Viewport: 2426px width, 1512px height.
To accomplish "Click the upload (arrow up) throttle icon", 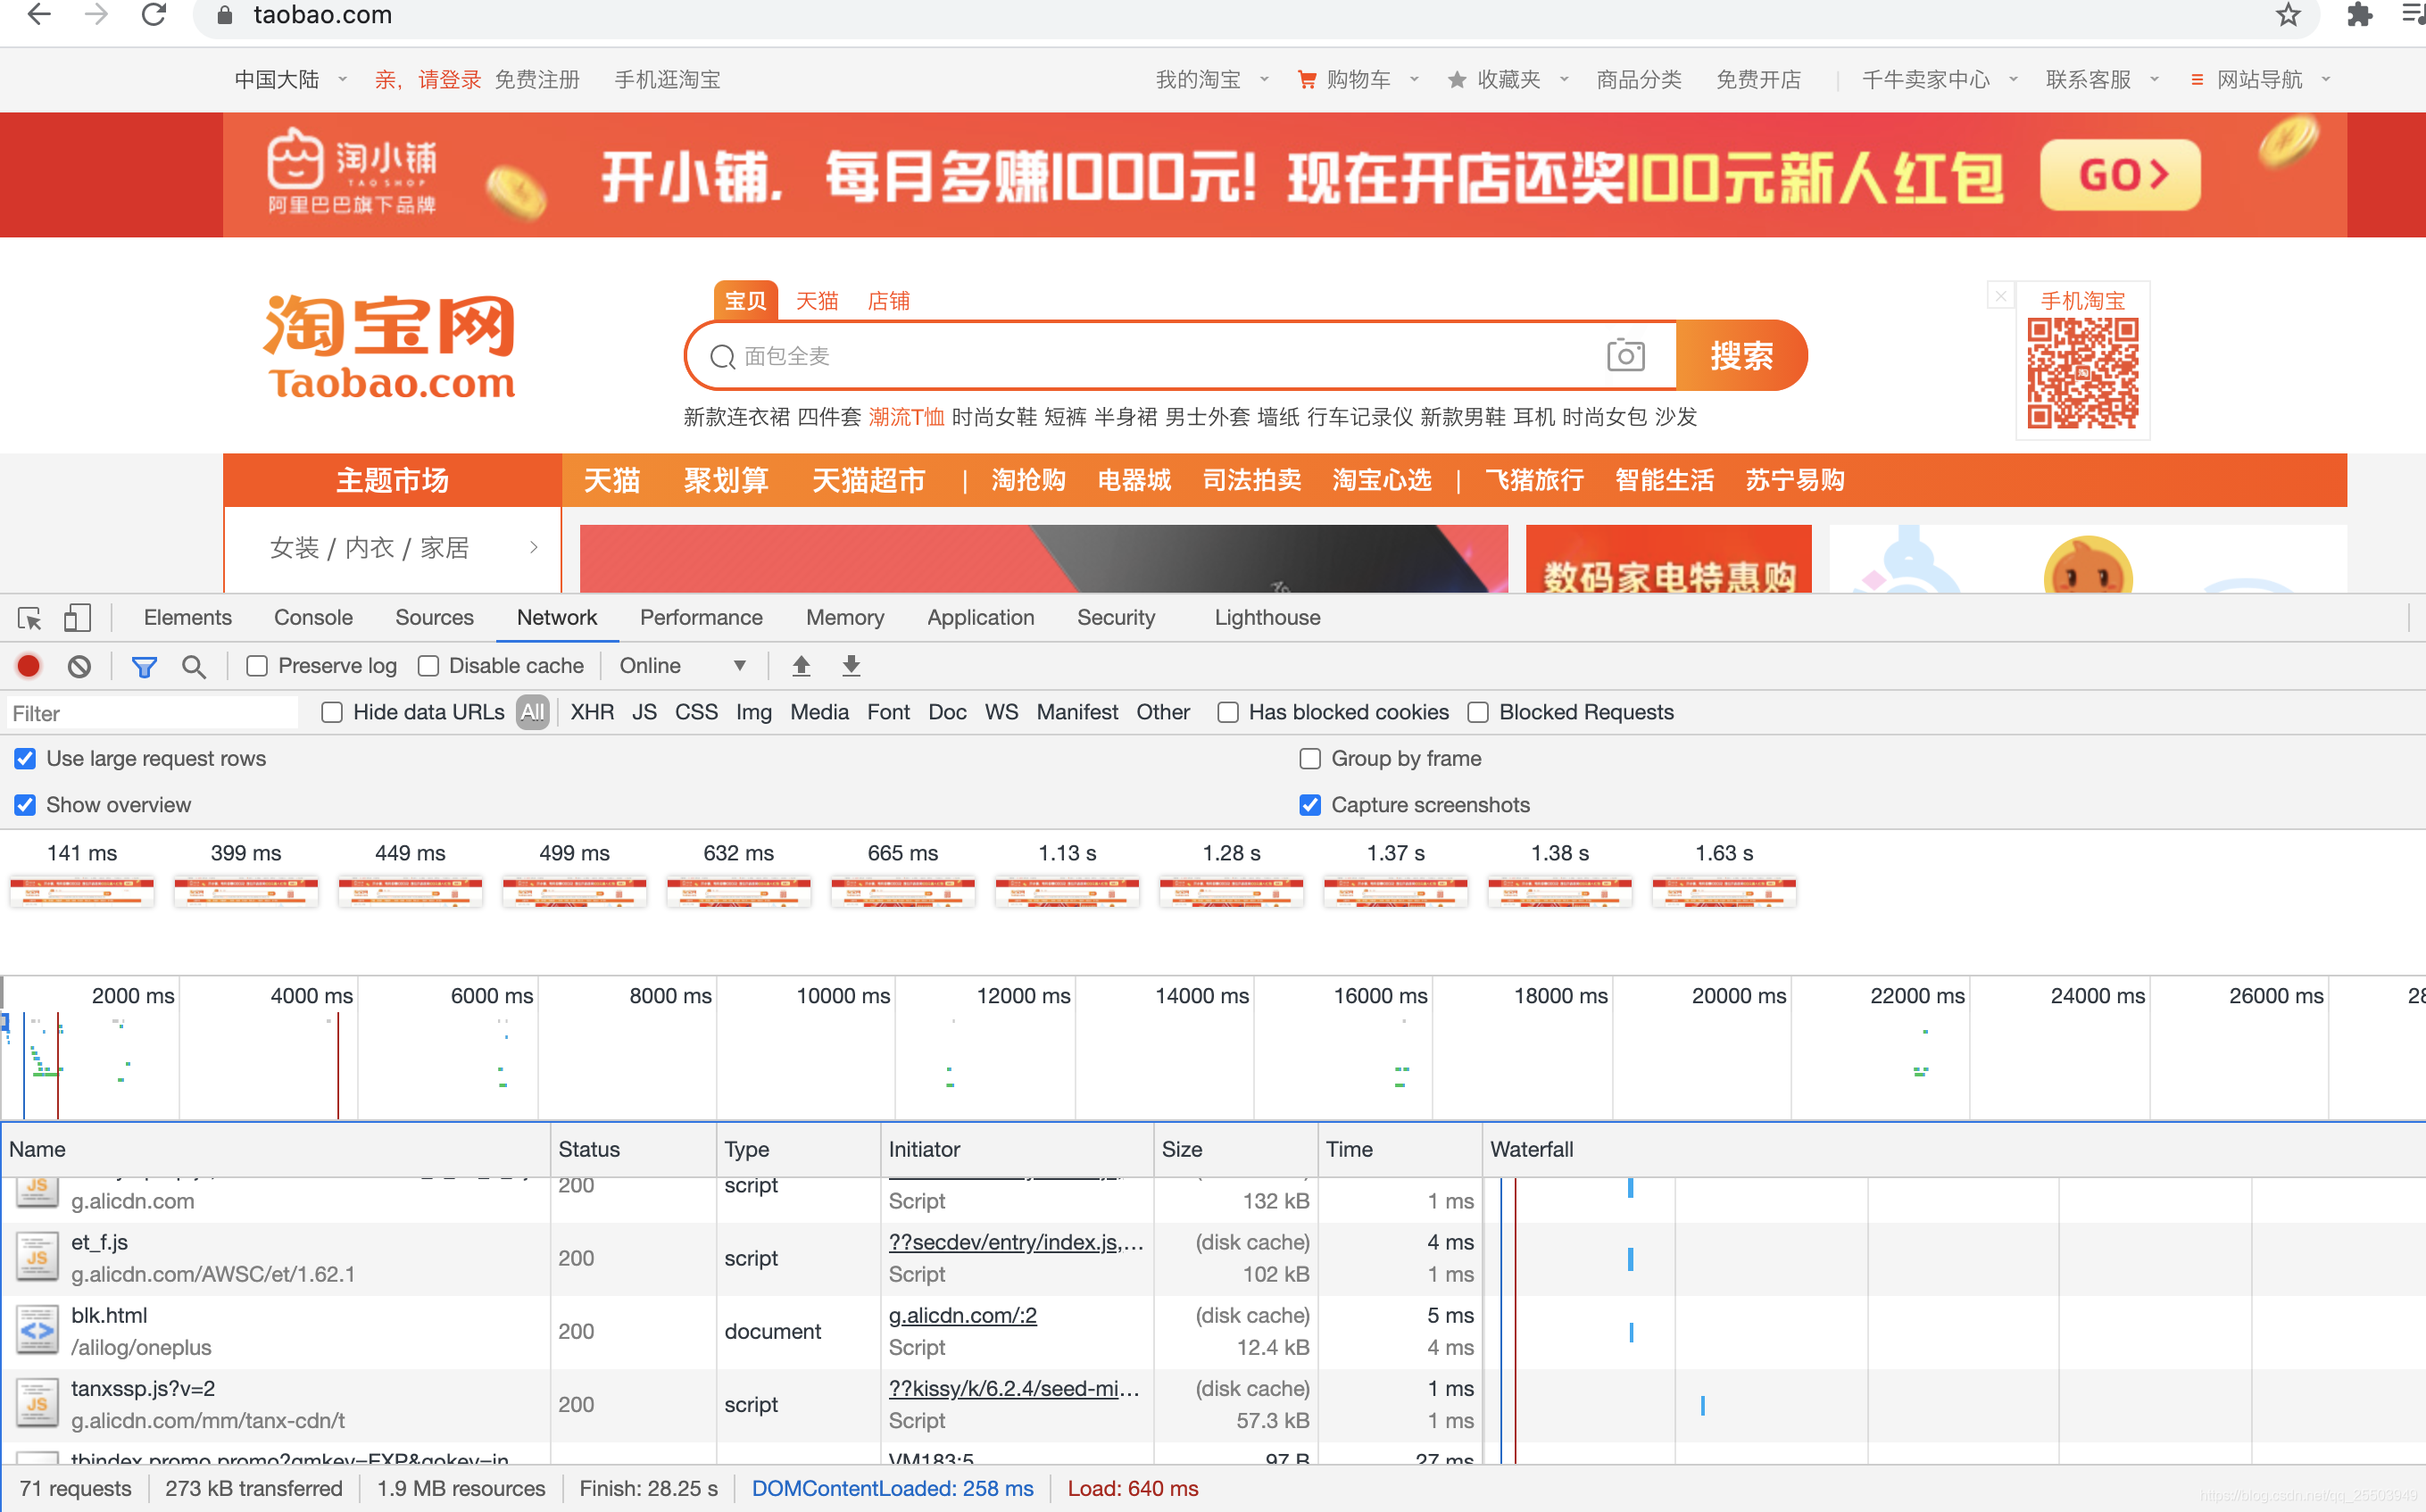I will [800, 667].
